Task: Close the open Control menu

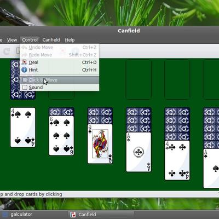Action: pyautogui.click(x=30, y=40)
